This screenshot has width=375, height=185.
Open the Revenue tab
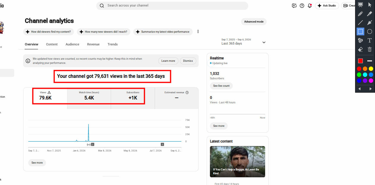(x=93, y=44)
